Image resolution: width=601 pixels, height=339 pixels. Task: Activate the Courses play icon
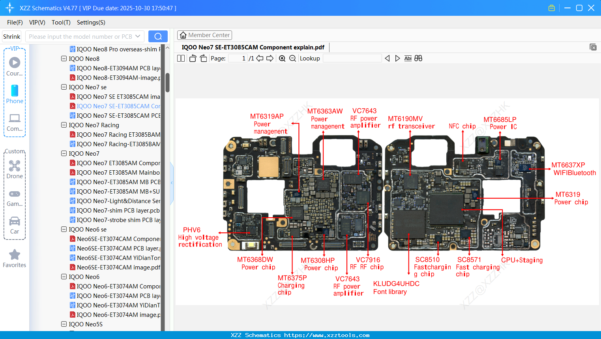pos(15,61)
